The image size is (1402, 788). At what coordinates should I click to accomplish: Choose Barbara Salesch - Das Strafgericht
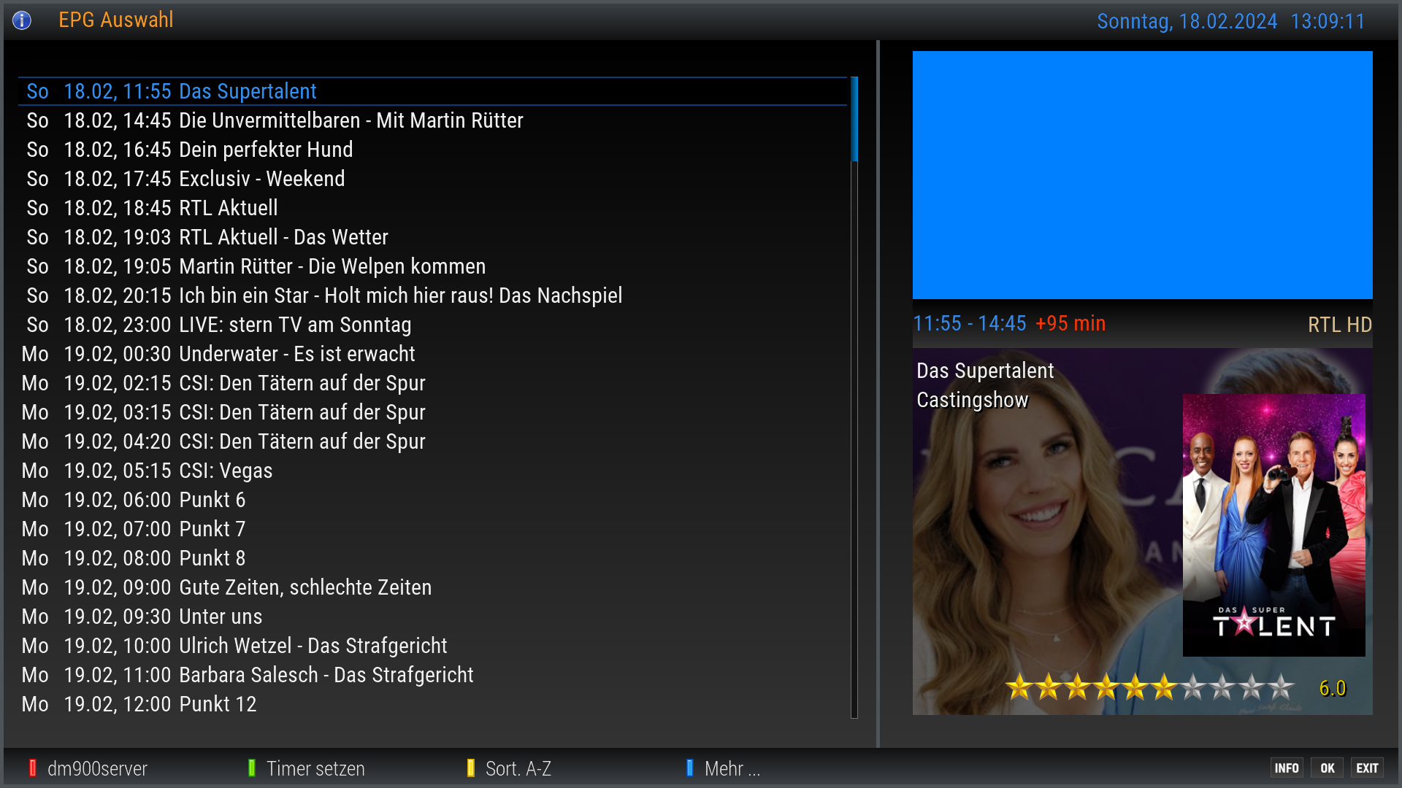pyautogui.click(x=326, y=675)
